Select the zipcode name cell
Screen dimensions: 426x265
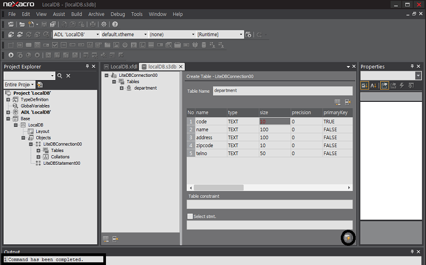[x=211, y=145]
